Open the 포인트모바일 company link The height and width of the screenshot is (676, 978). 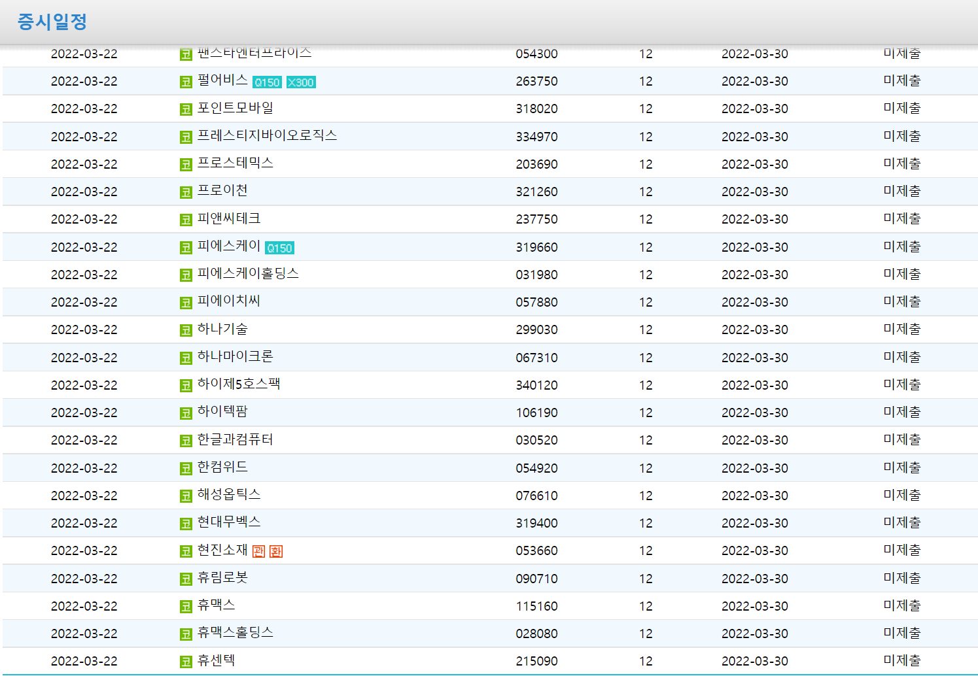pos(236,108)
